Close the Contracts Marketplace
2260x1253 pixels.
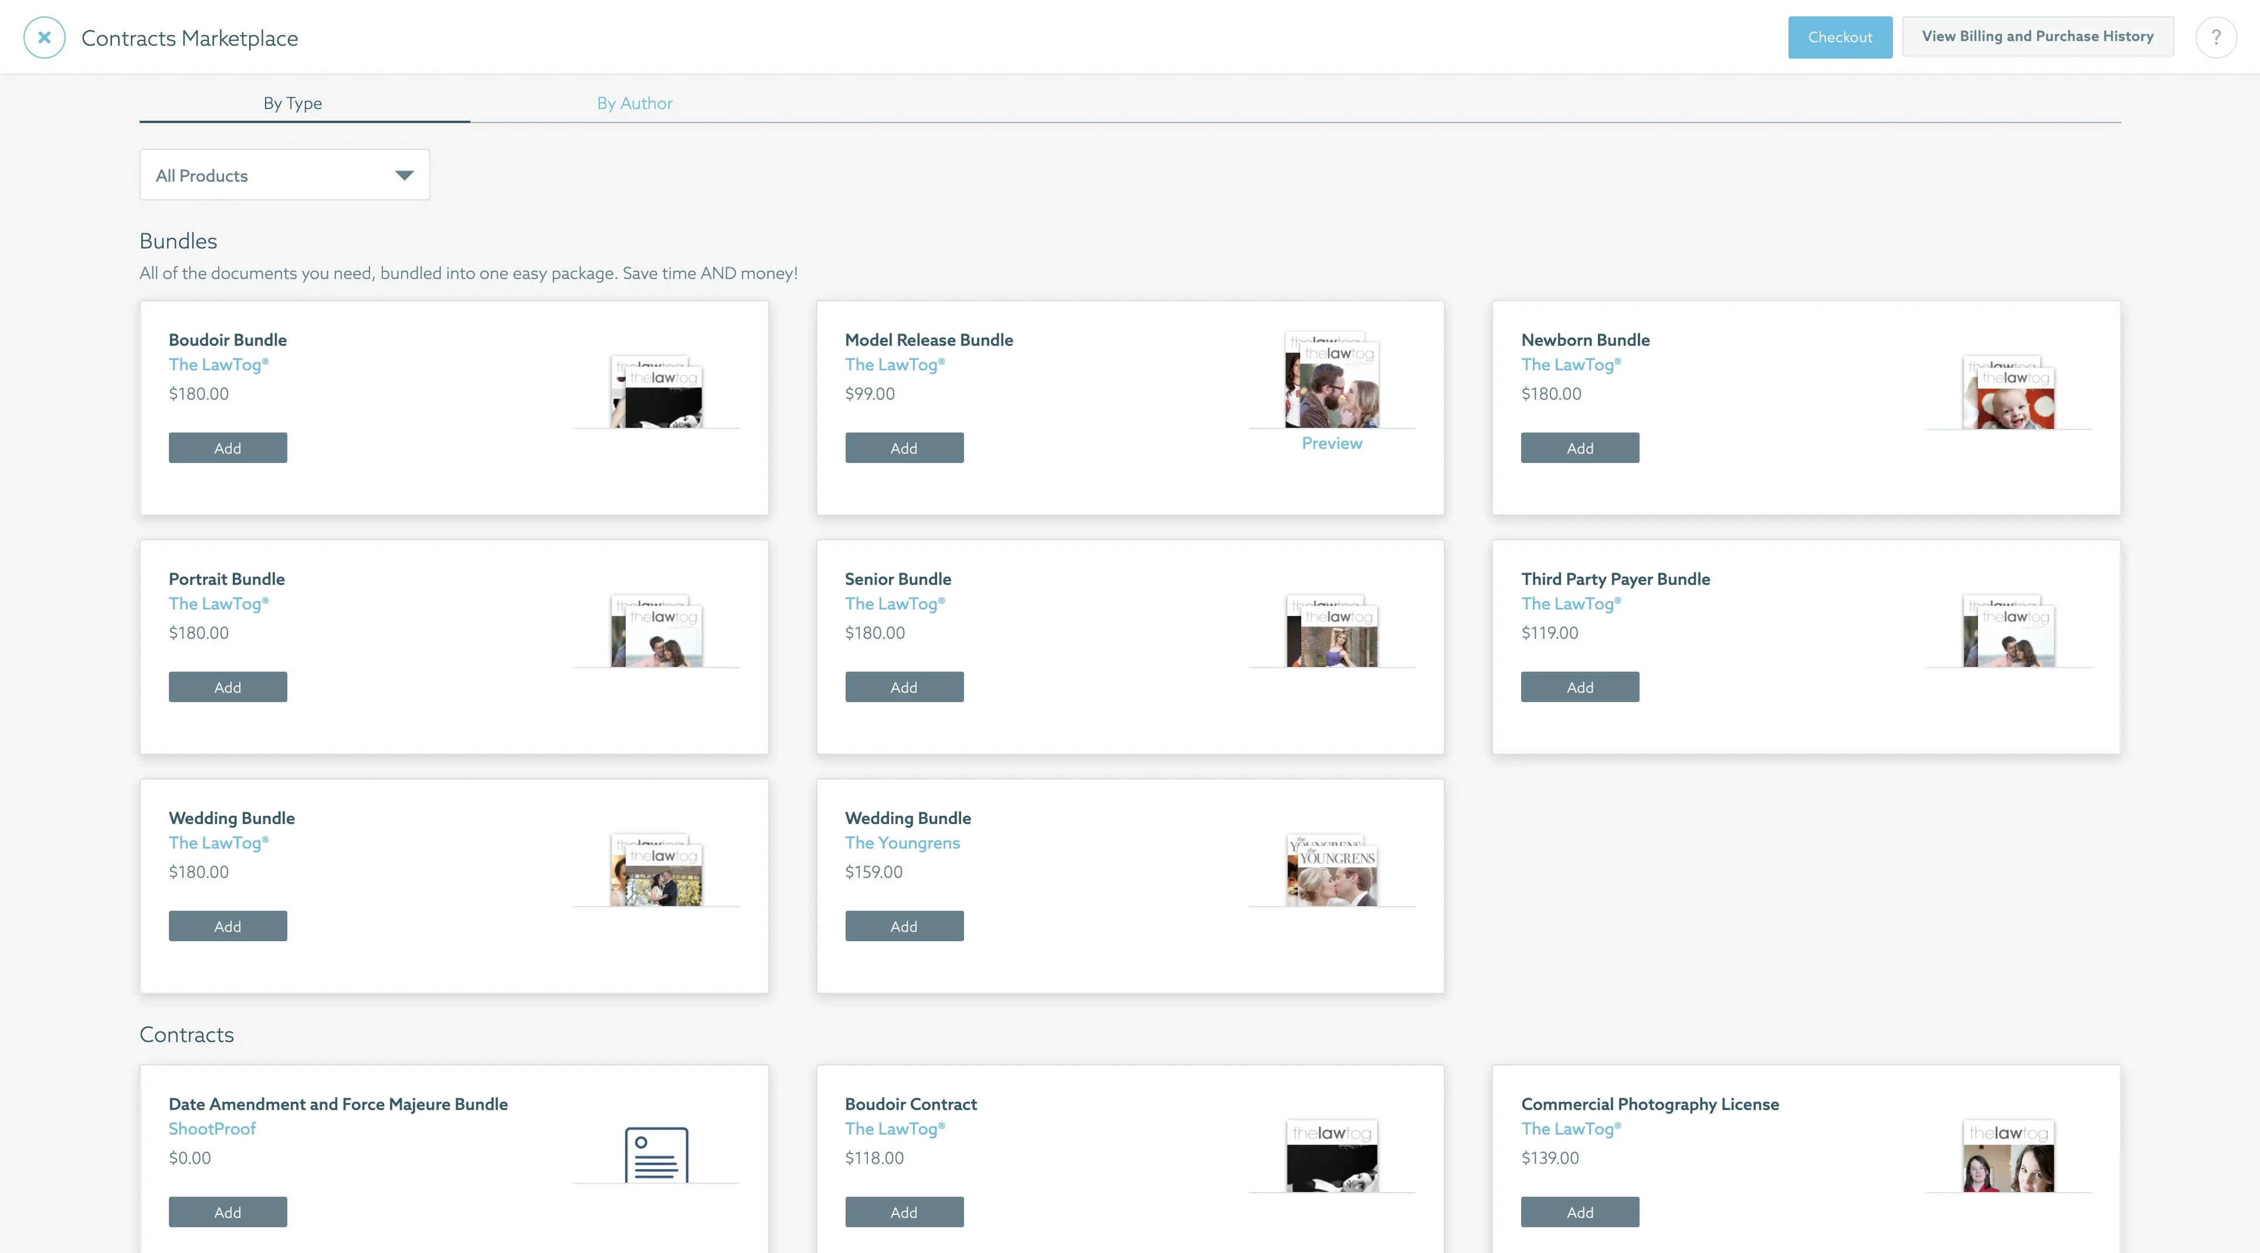44,37
